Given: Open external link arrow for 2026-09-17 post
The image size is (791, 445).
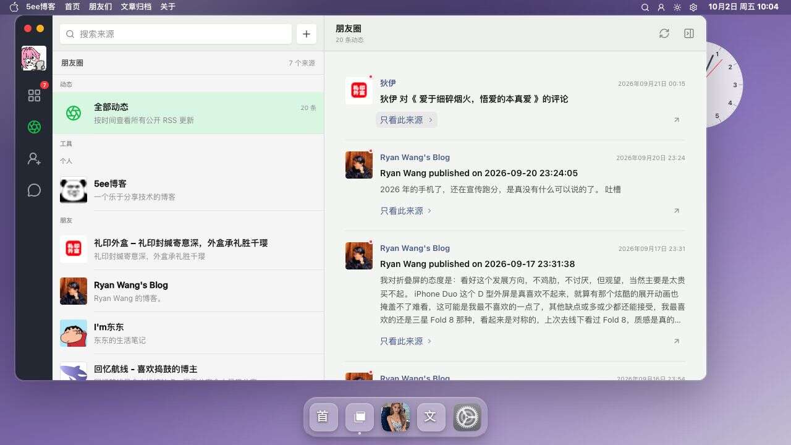Looking at the screenshot, I should 677,341.
